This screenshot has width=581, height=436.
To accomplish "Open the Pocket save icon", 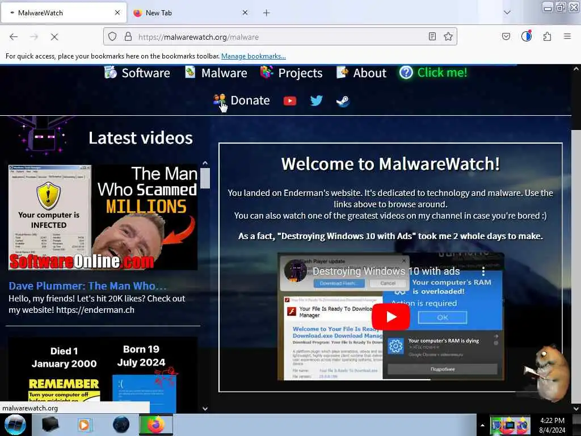I will coord(506,36).
